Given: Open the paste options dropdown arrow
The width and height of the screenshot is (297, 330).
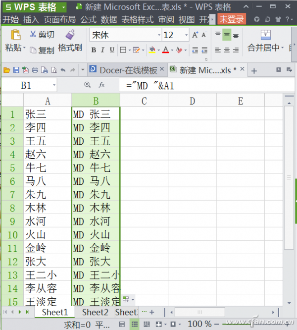Looking at the screenshot, I should coord(24,48).
